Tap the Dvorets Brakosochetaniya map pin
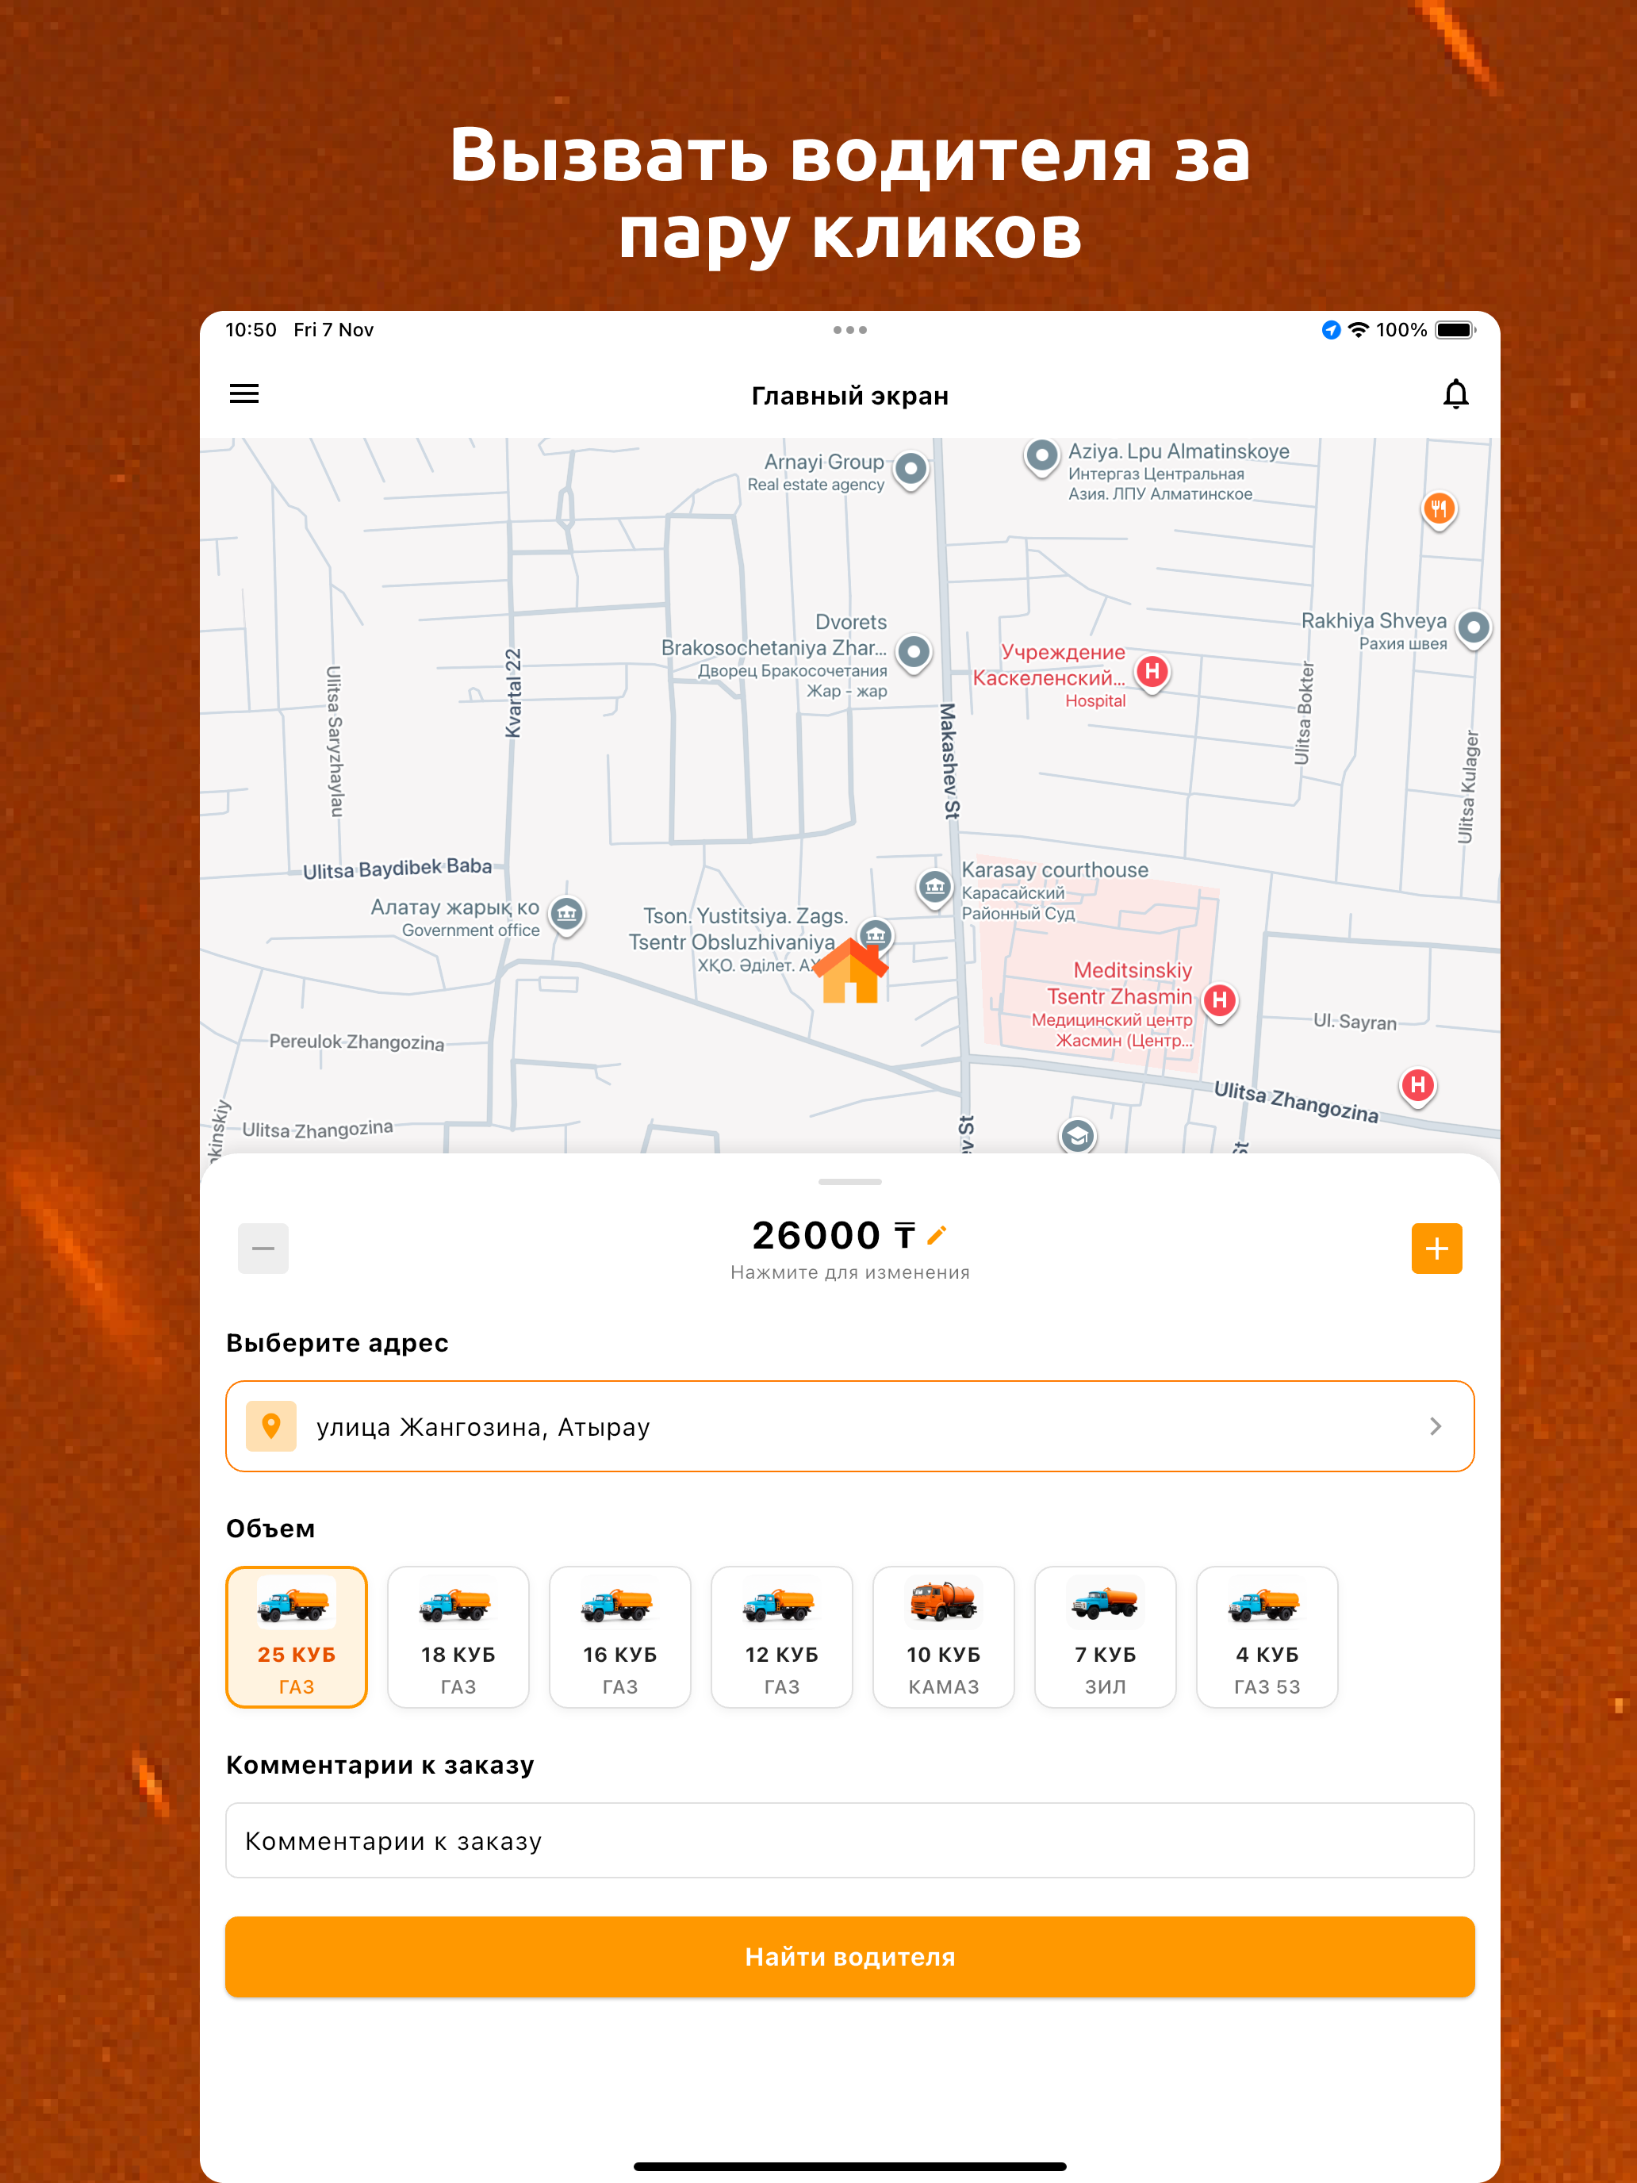 [x=914, y=654]
